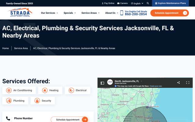Viewport: 195px width, 122px height.
Task: Click Explore Maintenance Plans button
Action: click(x=170, y=3)
